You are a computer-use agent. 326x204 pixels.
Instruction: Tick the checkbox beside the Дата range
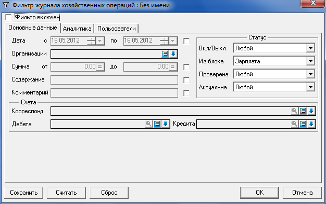pyautogui.click(x=186, y=41)
